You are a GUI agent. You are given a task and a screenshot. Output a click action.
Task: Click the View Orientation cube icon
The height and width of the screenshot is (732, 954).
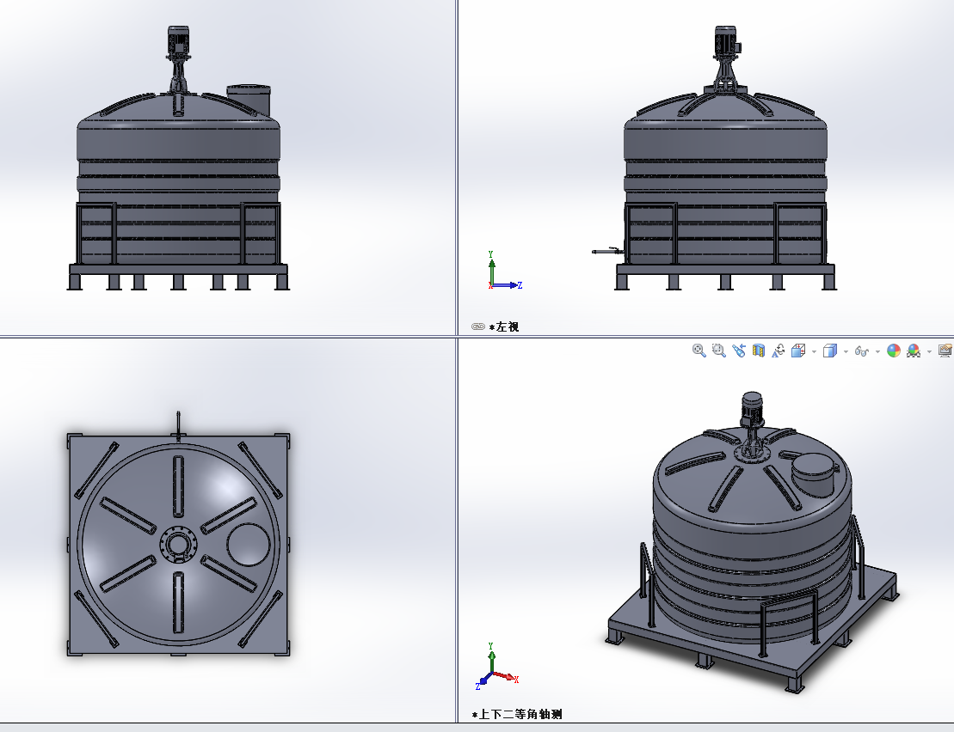[x=797, y=351]
